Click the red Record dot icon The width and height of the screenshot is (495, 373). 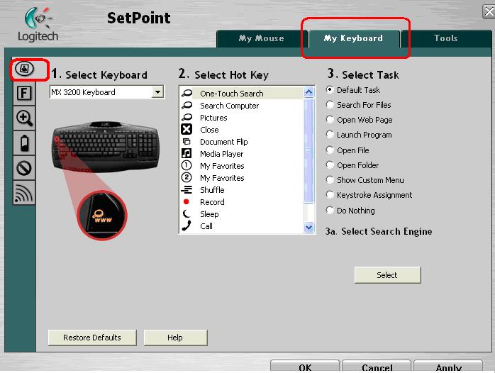coord(187,201)
